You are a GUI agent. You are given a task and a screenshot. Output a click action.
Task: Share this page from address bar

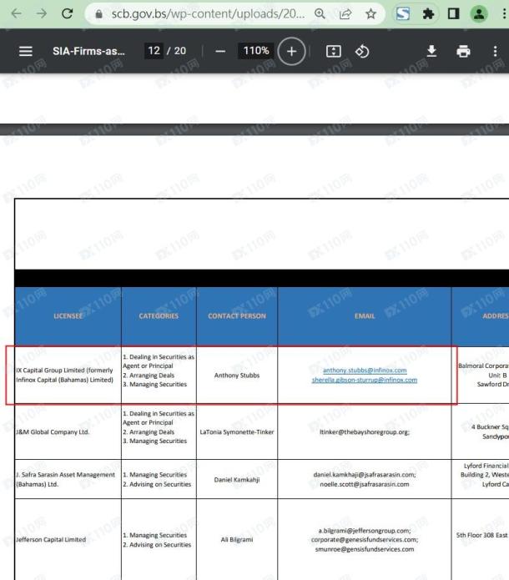pos(345,14)
